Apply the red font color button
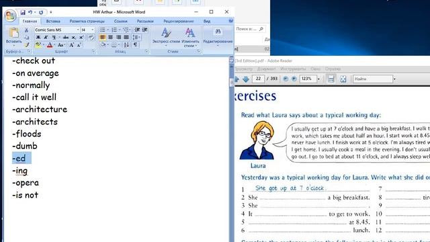Viewport: 430px width, 242px height. point(50,45)
